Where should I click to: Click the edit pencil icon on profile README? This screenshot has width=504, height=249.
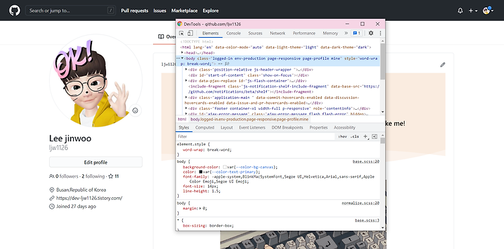point(443,65)
